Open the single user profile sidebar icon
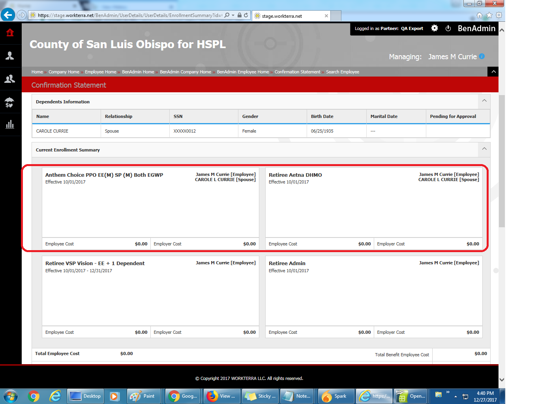The image size is (536, 404). coord(10,56)
